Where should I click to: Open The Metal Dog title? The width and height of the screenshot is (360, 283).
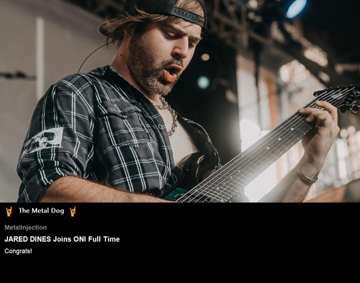41,210
